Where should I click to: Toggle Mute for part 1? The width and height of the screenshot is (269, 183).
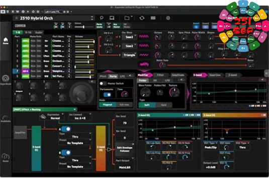coord(33,41)
